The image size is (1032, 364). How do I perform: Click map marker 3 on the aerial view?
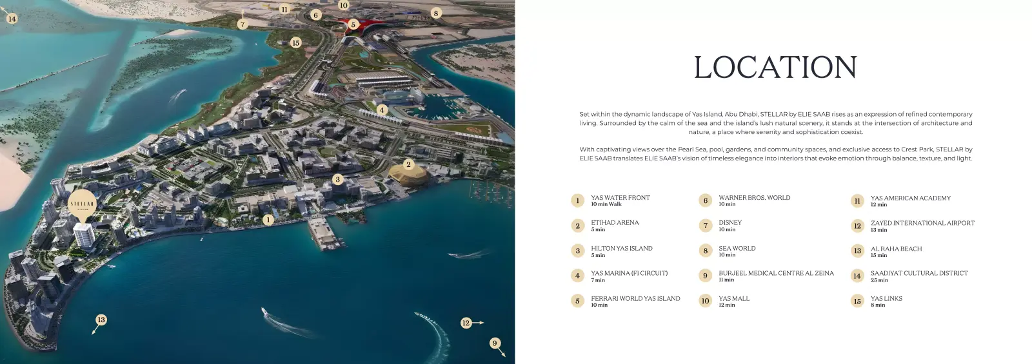click(337, 179)
